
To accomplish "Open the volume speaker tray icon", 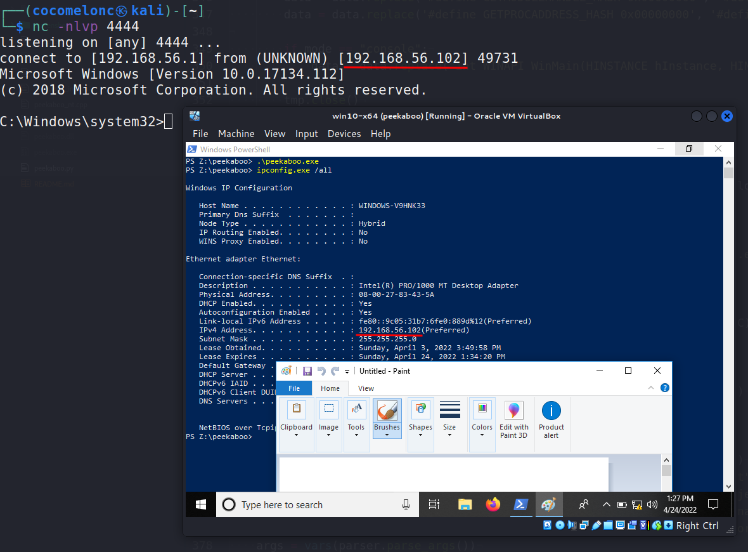I will coord(652,504).
